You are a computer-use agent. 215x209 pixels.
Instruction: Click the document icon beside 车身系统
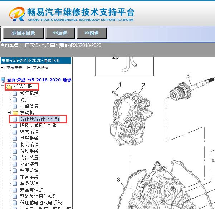pos(15,177)
